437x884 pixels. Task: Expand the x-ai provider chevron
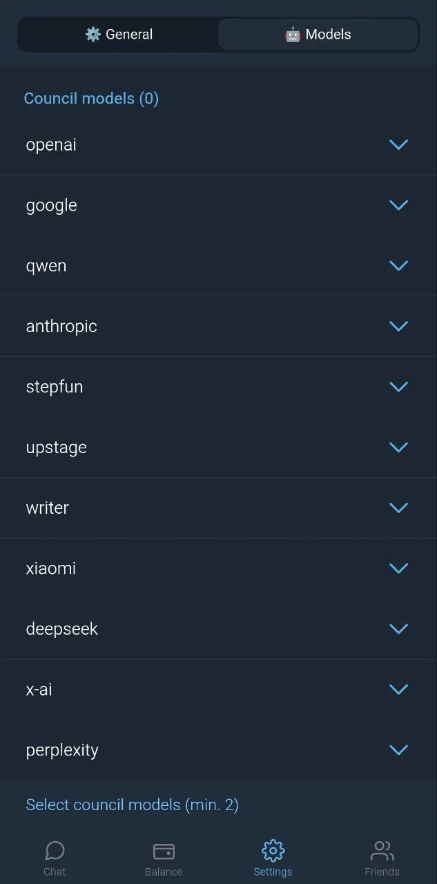398,689
